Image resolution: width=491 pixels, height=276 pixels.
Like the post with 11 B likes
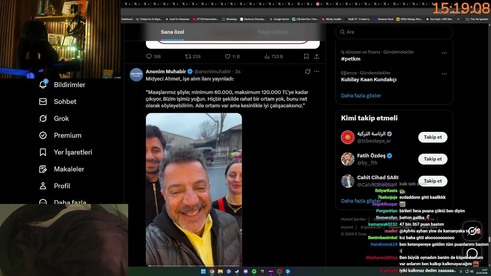point(227,56)
